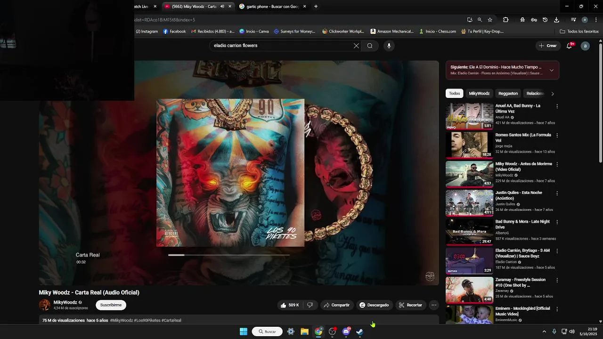Select the MikyWoodz filter chip

tap(479, 93)
